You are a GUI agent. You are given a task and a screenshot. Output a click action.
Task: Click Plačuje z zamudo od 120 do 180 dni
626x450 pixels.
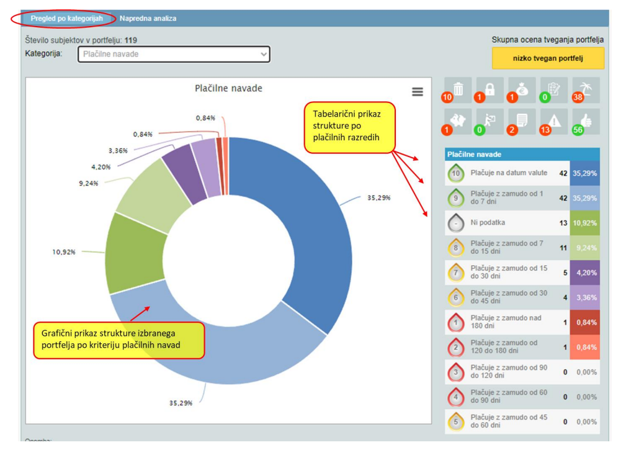coord(504,346)
